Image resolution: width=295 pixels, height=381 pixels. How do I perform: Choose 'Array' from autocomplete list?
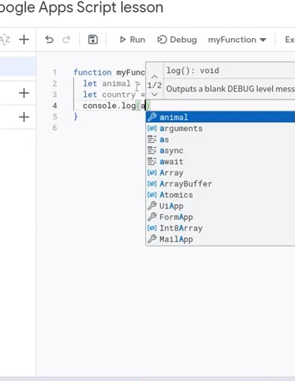point(220,173)
